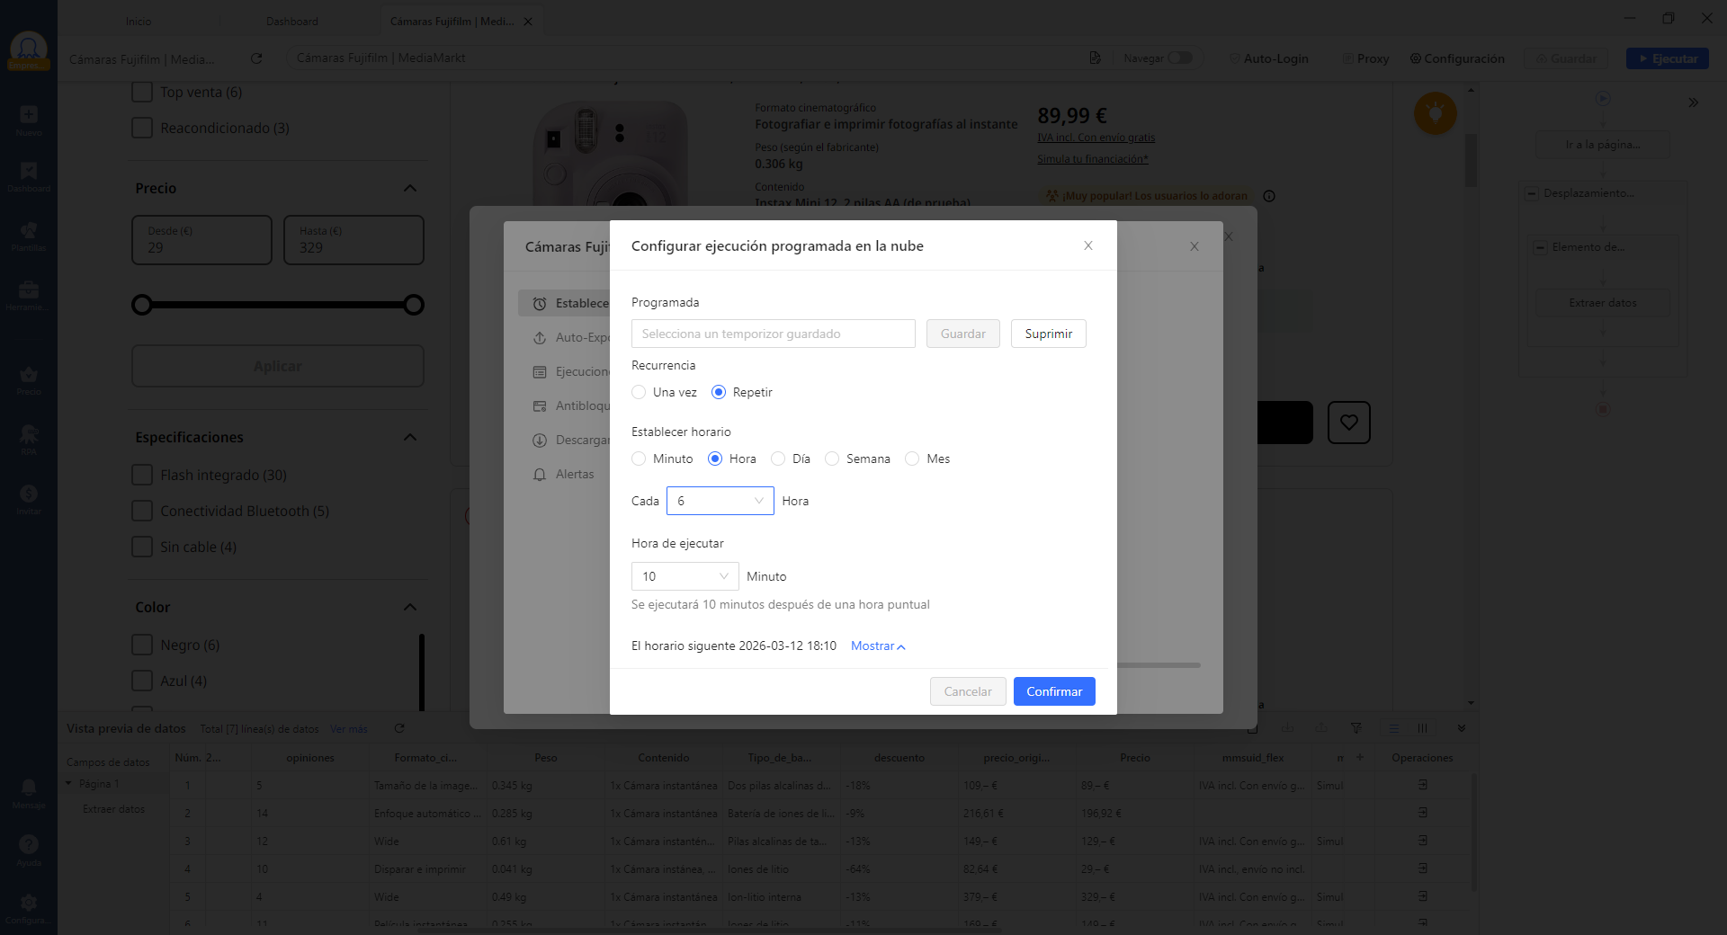1727x935 pixels.
Task: Select the Una vez recurrence option
Action: coord(639,392)
